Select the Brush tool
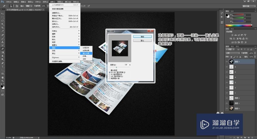The height and width of the screenshot is (139, 257). pos(3,38)
